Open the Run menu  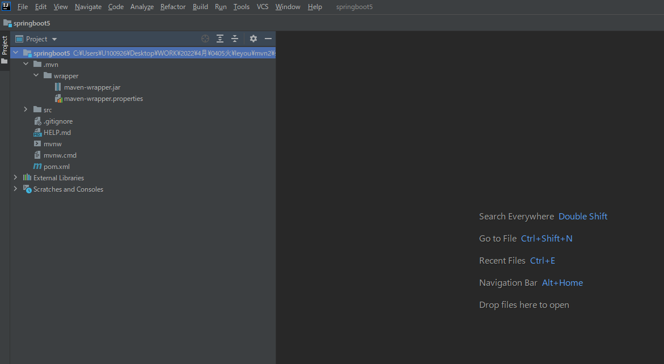221,7
